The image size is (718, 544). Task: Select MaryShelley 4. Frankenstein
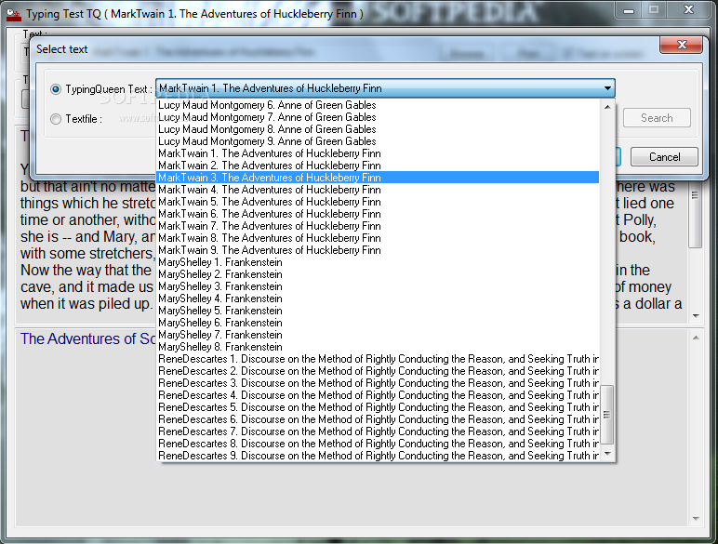click(378, 299)
